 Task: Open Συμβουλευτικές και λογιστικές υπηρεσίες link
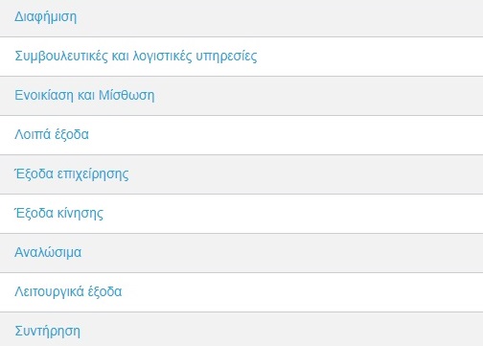136,57
